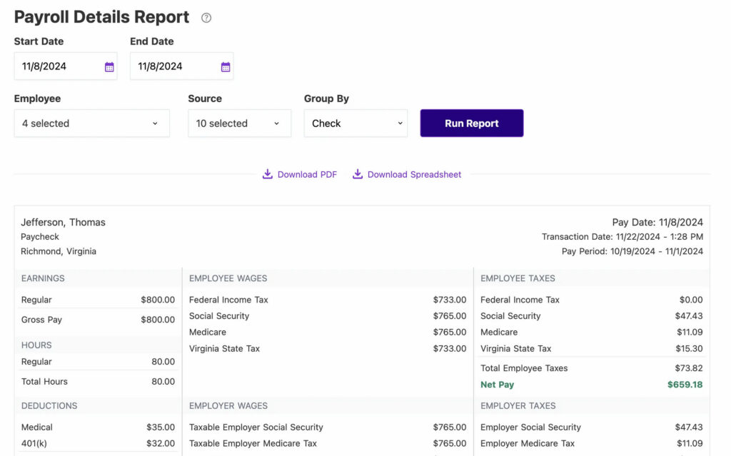Click the Employee Wages Federal Income Tax $733.00

pyautogui.click(x=450, y=300)
